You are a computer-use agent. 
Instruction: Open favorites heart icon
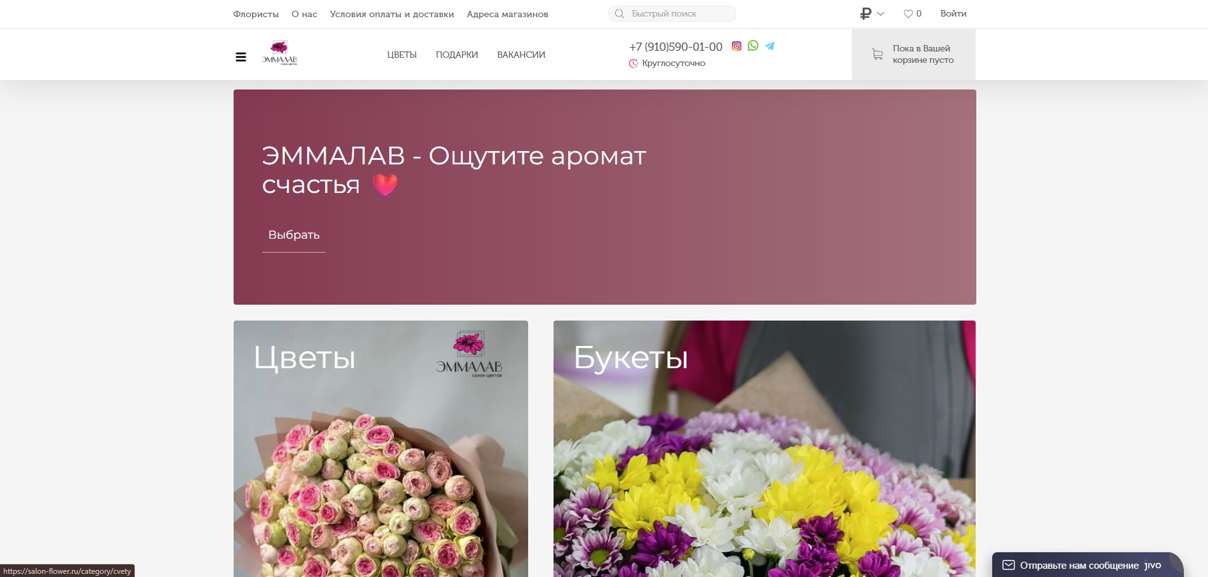tap(908, 14)
